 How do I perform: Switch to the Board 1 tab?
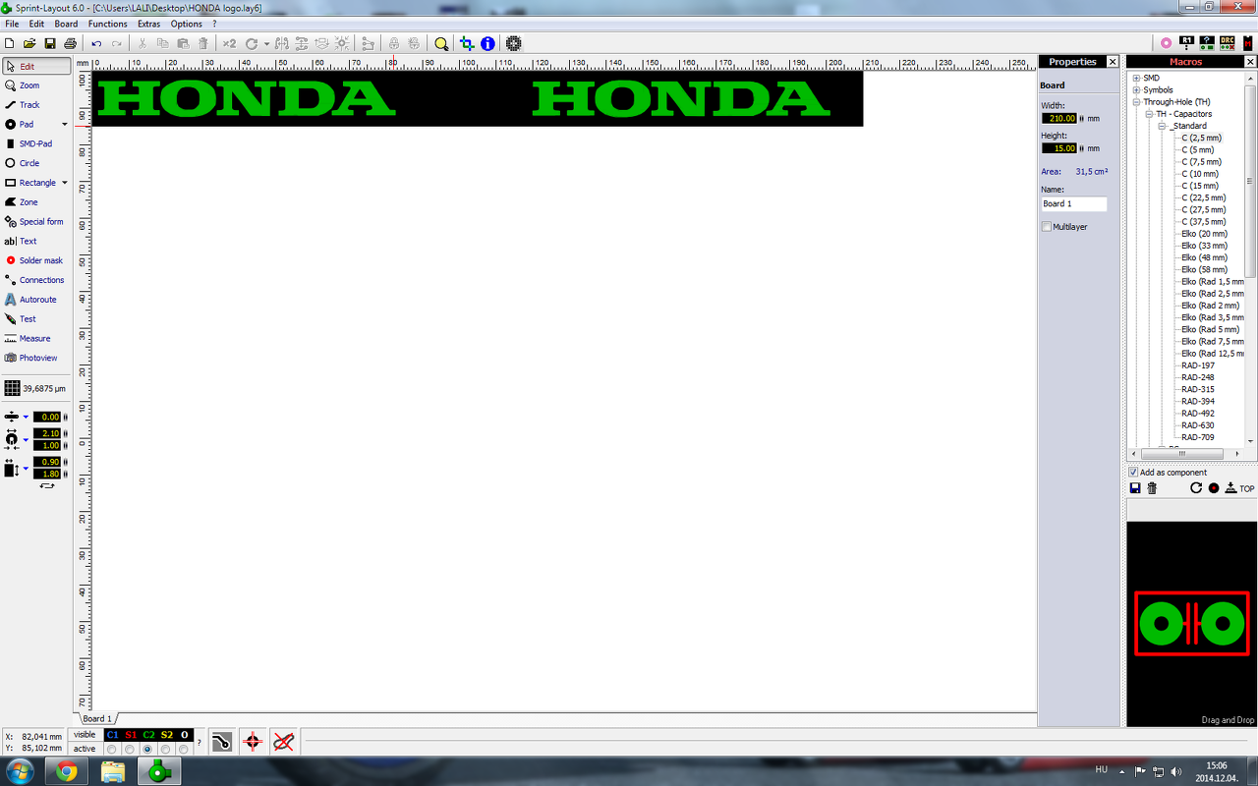point(96,719)
